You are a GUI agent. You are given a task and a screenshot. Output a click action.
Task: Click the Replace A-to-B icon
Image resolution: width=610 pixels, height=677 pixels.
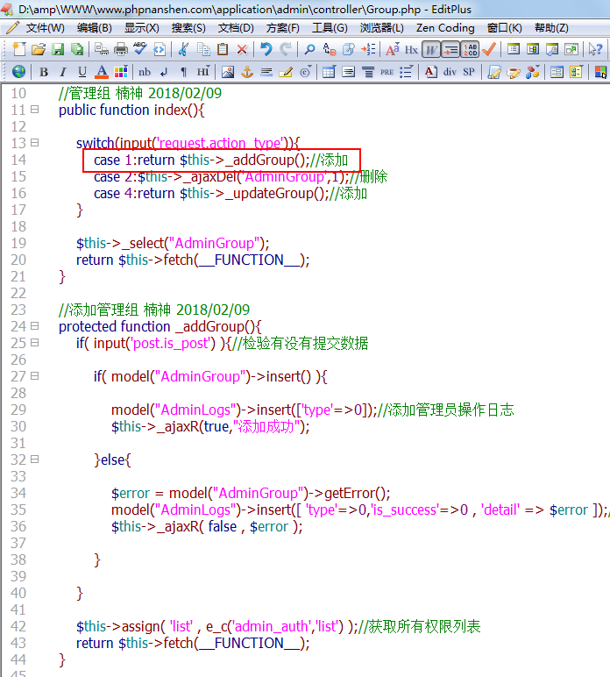point(330,49)
